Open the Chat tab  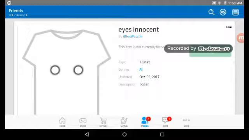[166, 122]
